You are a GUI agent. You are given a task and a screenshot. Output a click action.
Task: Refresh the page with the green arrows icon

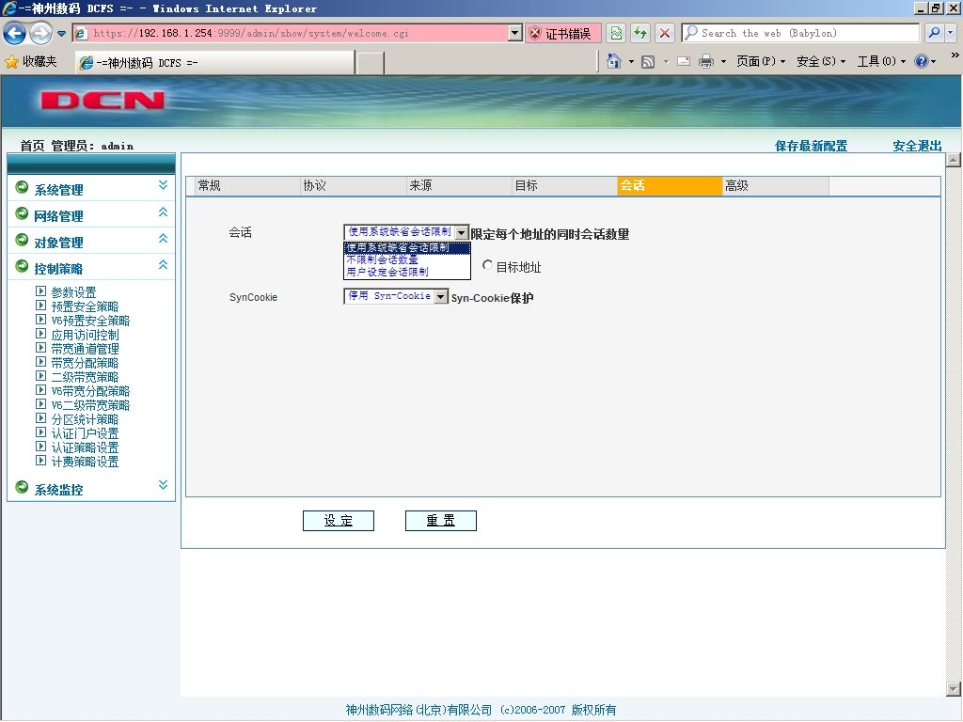click(x=640, y=33)
